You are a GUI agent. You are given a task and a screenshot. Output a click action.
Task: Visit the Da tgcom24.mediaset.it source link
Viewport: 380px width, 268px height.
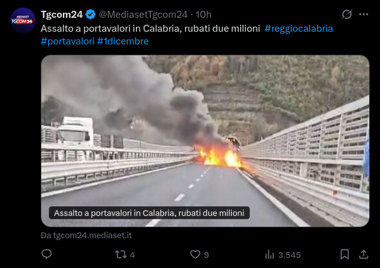point(86,236)
